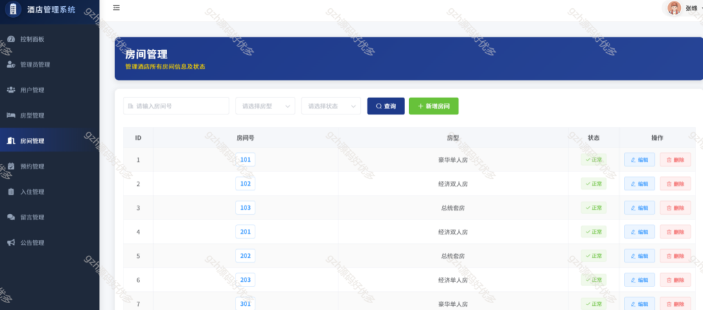Open 留言管理 menu item
The height and width of the screenshot is (310, 703).
(x=49, y=217)
